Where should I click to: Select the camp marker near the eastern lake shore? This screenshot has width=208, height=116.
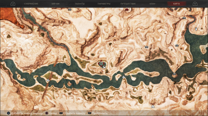click(177, 46)
